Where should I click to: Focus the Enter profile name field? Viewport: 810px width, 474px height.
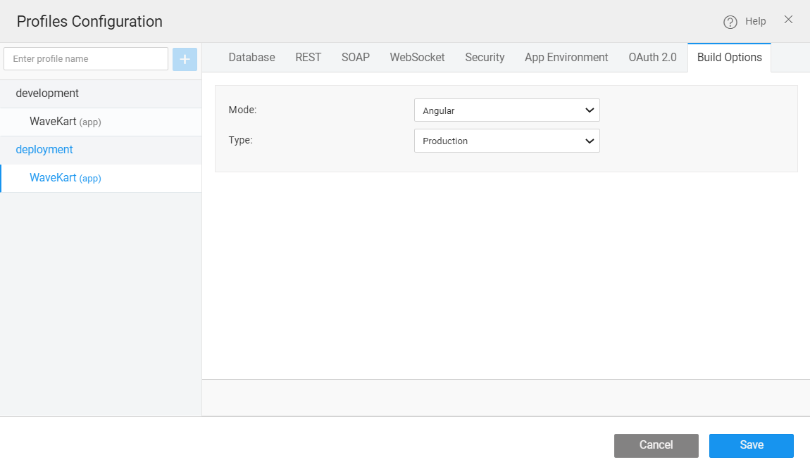click(86, 59)
